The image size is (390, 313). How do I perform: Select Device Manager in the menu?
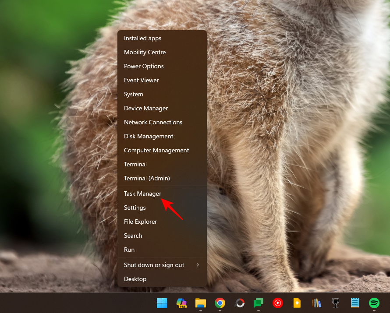pyautogui.click(x=146, y=108)
